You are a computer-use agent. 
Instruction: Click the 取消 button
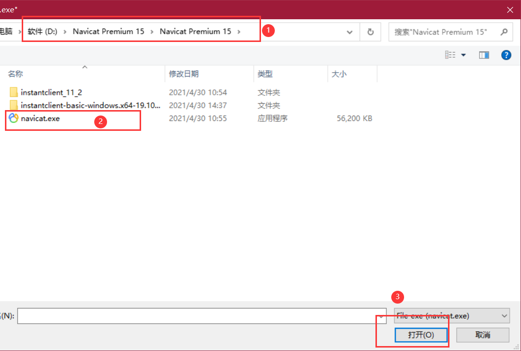click(x=483, y=335)
